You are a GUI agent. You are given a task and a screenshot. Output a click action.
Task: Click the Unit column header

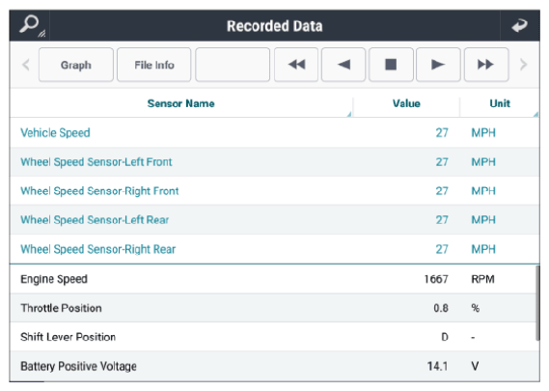(x=500, y=103)
